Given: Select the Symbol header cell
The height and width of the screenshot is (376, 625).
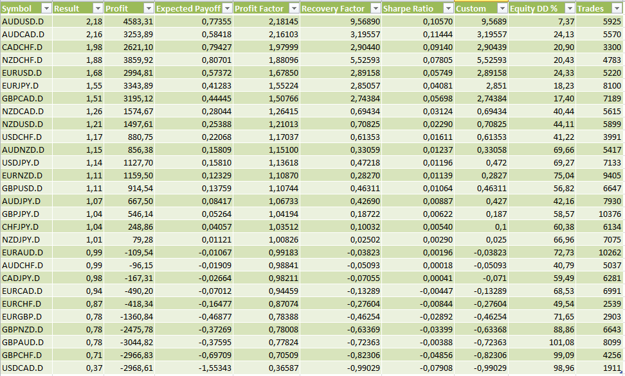Looking at the screenshot, I should tap(26, 8).
